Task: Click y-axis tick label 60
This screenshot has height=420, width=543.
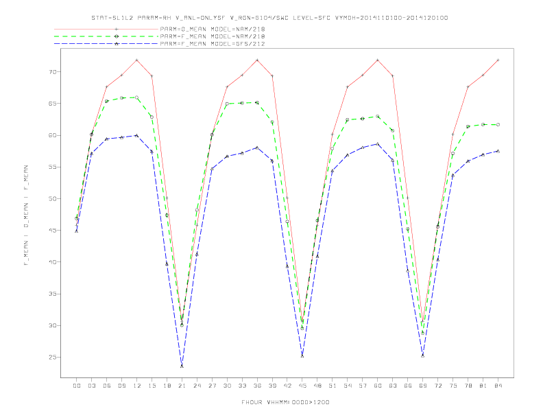Action: point(53,135)
